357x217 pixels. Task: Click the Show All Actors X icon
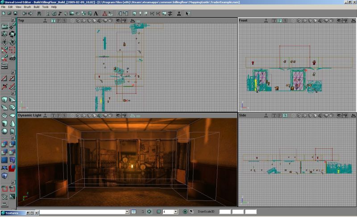pyautogui.click(x=4, y=197)
